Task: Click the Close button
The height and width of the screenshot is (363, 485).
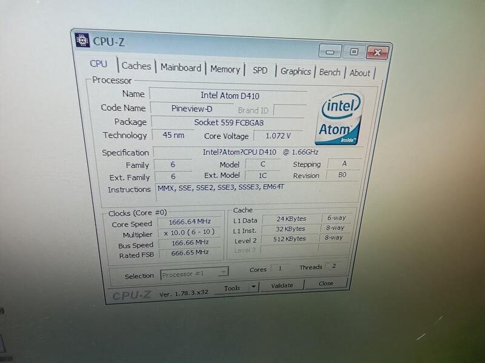Action: click(327, 283)
